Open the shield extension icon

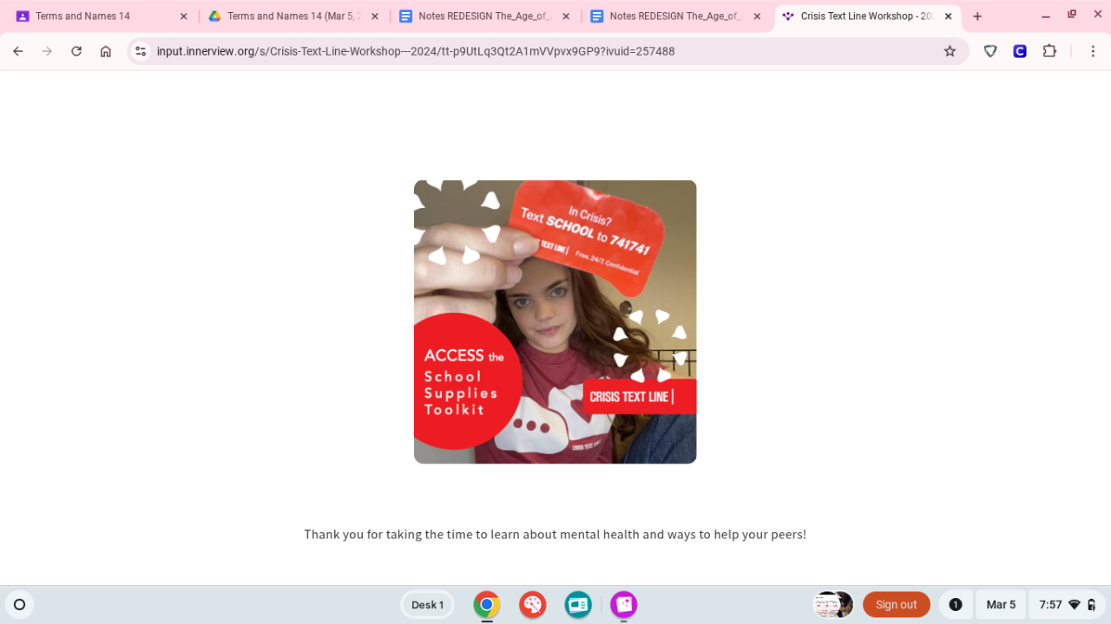[990, 51]
